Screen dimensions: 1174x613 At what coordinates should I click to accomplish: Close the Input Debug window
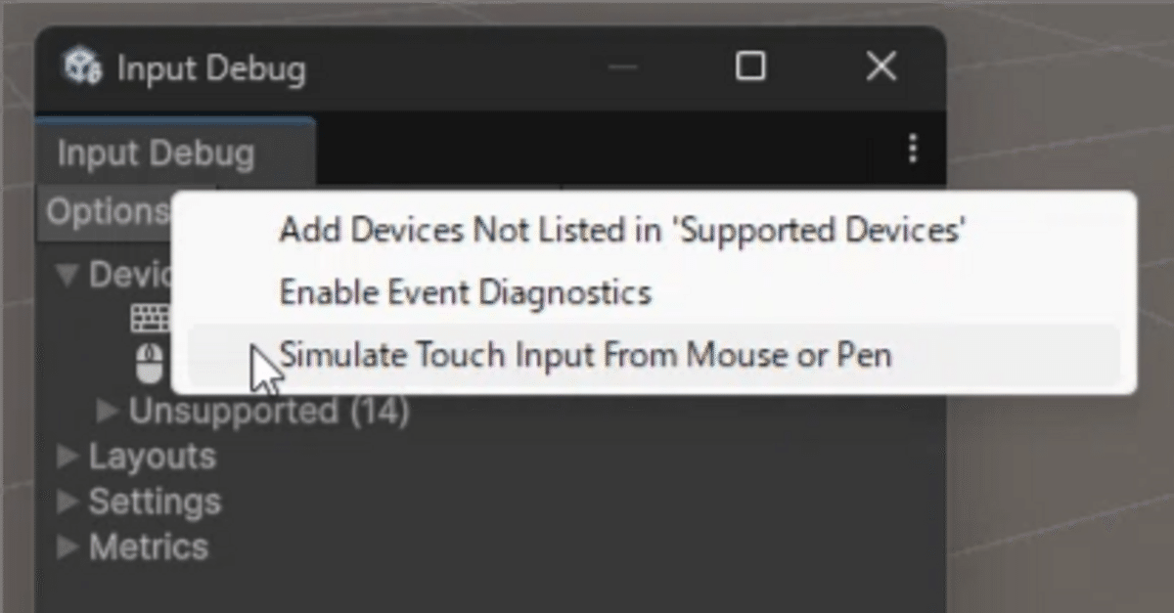pyautogui.click(x=880, y=66)
